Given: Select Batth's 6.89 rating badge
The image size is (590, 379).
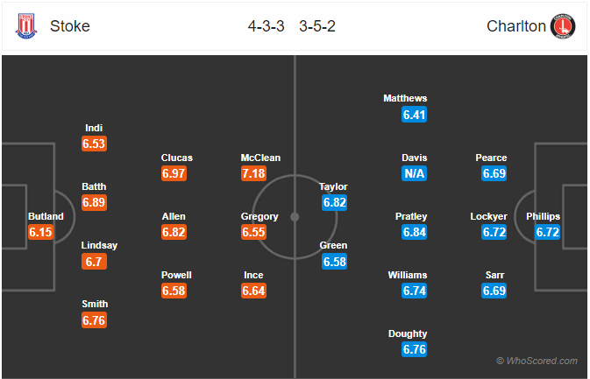Looking at the screenshot, I should [x=94, y=202].
